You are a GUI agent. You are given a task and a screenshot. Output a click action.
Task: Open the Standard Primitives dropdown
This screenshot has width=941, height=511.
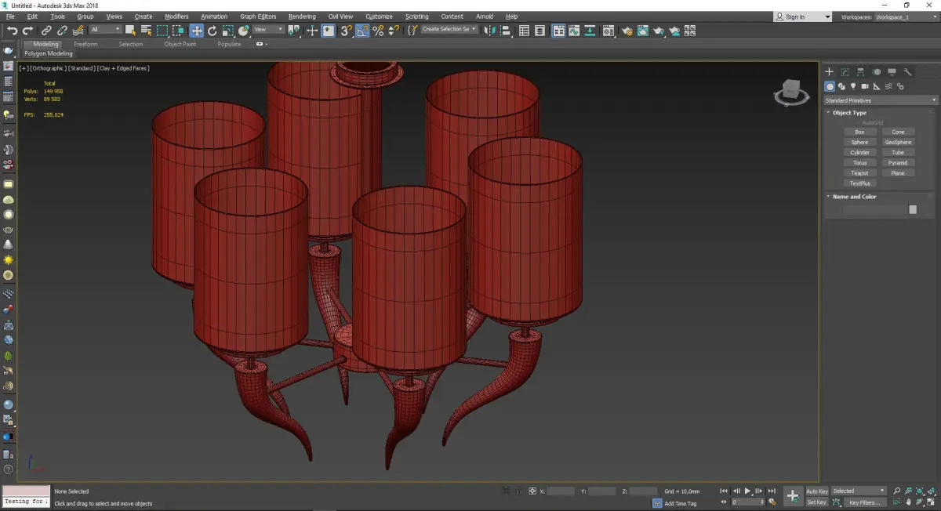coord(880,100)
